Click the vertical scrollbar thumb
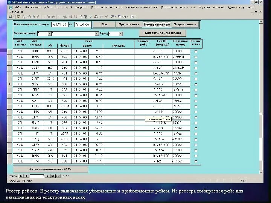The width and height of the screenshot is (271, 203). tap(261, 68)
